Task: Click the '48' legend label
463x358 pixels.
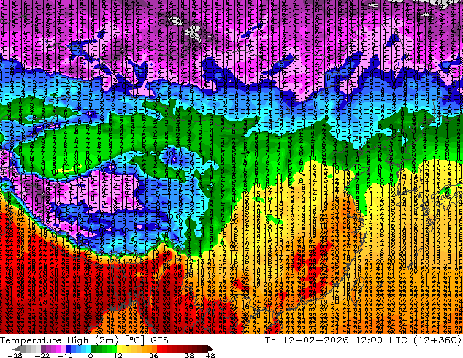Action: click(210, 355)
